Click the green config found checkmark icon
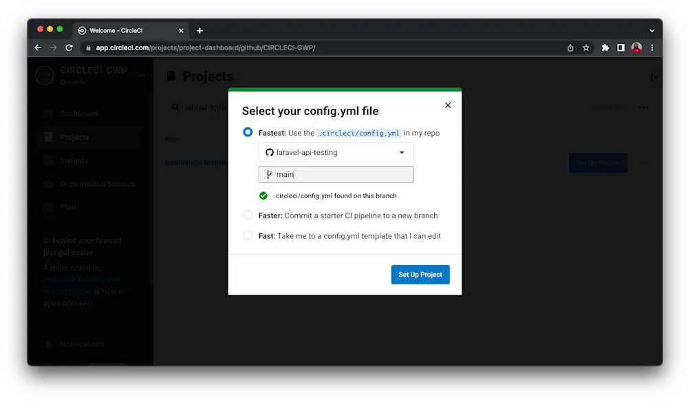The width and height of the screenshot is (690, 402). [263, 195]
